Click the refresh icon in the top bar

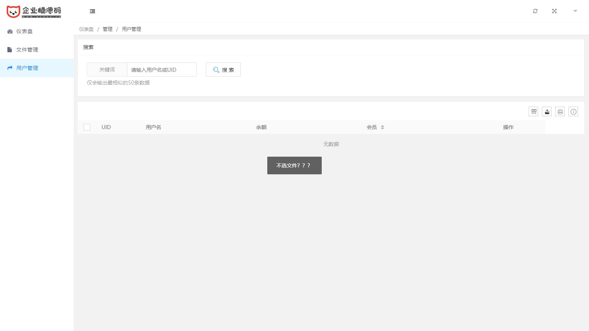tap(535, 11)
